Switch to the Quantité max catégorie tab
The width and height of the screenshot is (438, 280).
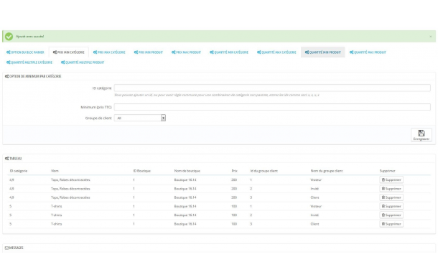pyautogui.click(x=276, y=52)
